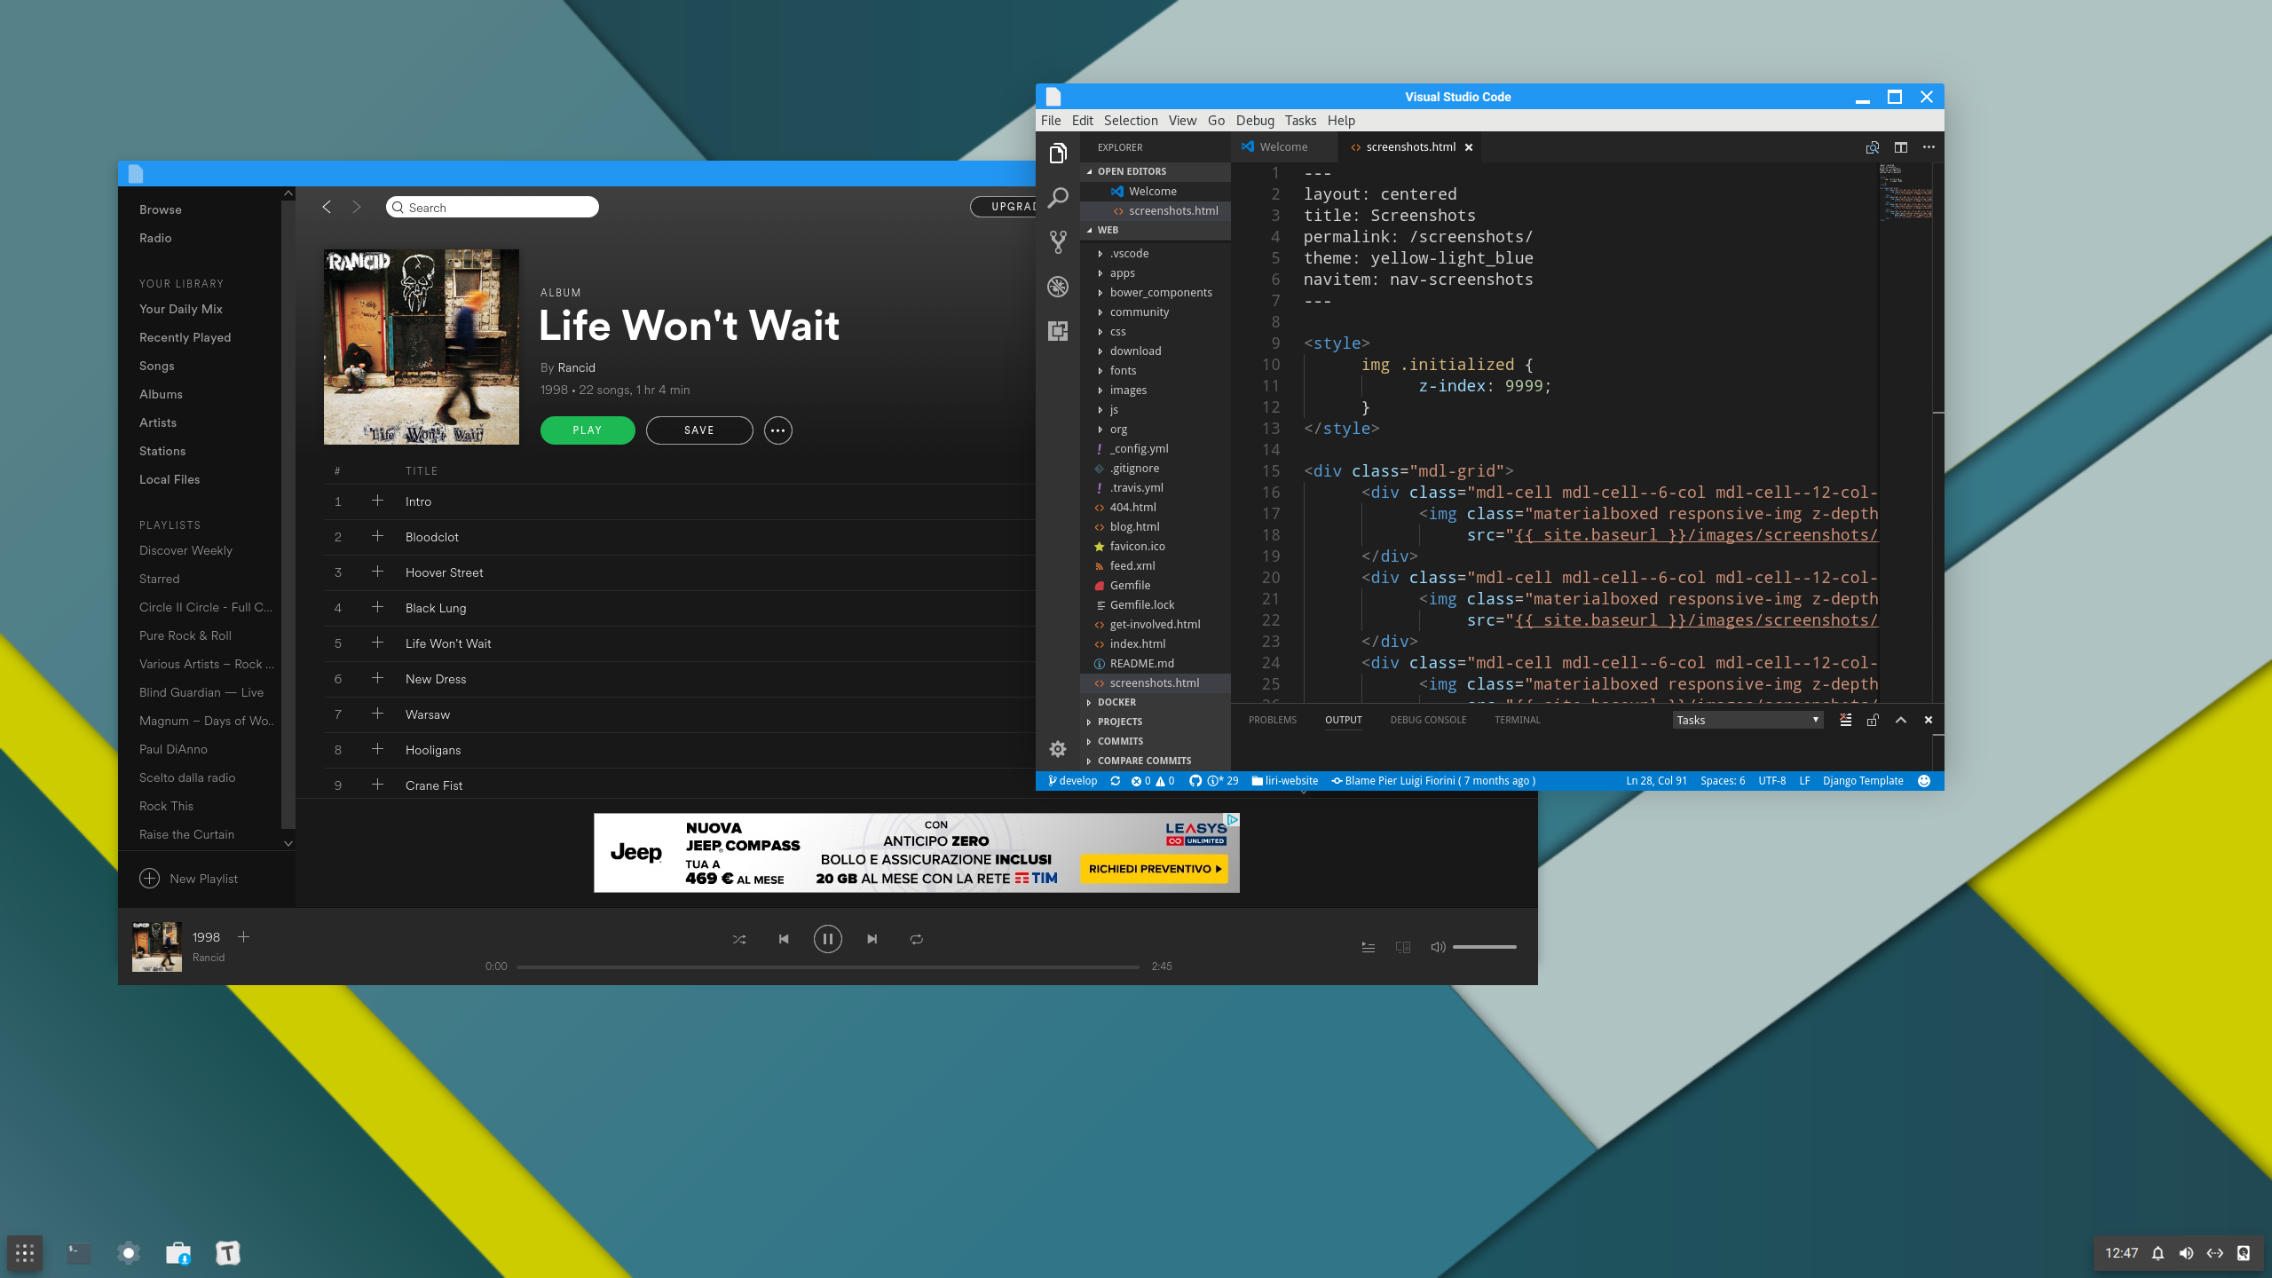Image resolution: width=2272 pixels, height=1278 pixels.
Task: Click the green PLAY button
Action: coord(588,430)
